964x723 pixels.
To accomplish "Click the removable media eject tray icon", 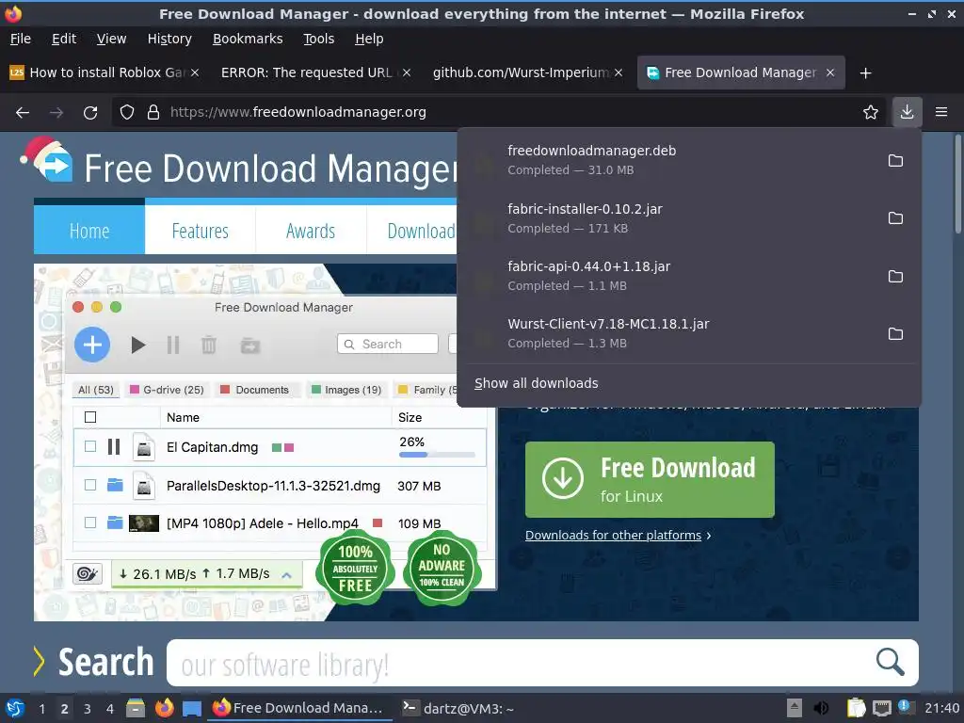I will tap(795, 708).
